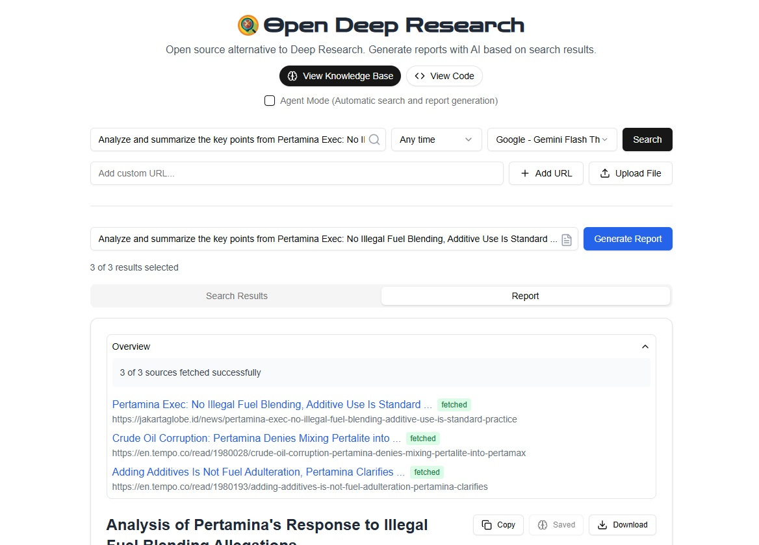Click the Analysis of Pertamina's Response report title
Screen dimensions: 759x545
point(266,533)
